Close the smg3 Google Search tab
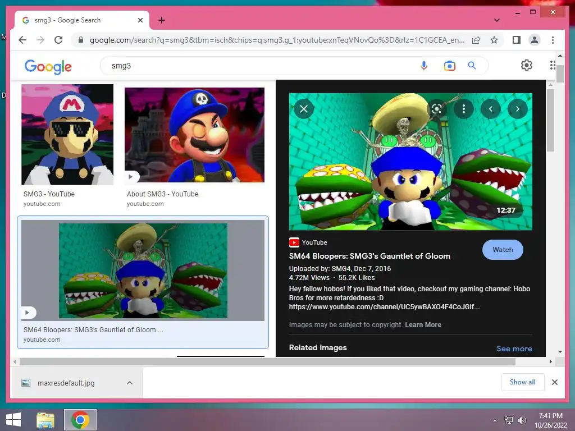Image resolution: width=575 pixels, height=431 pixels. tap(140, 20)
